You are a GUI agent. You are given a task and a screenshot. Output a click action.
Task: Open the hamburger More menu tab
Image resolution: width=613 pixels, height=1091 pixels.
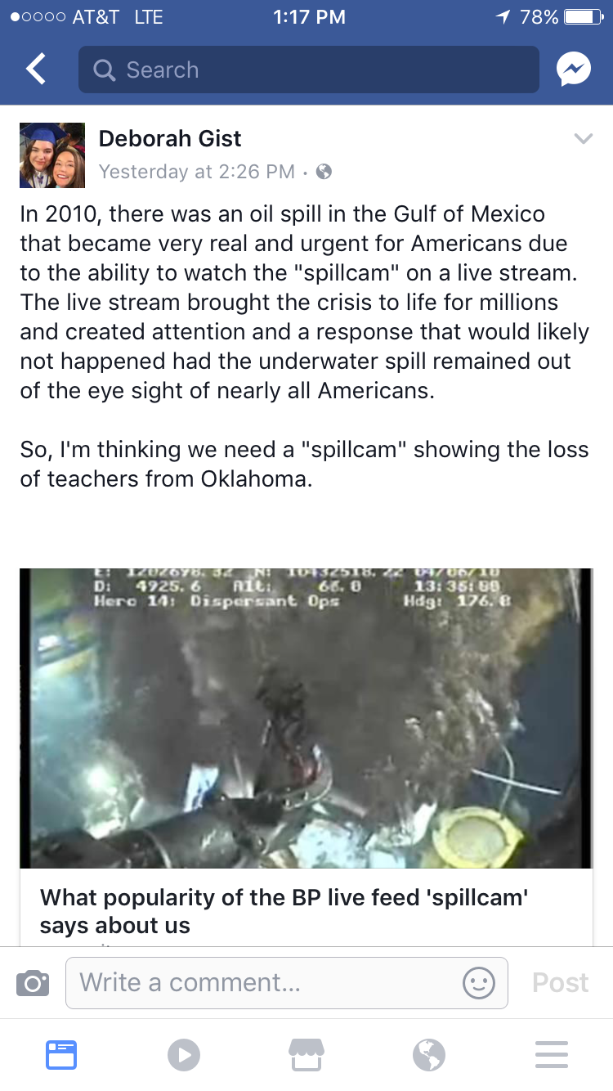[x=552, y=1055]
